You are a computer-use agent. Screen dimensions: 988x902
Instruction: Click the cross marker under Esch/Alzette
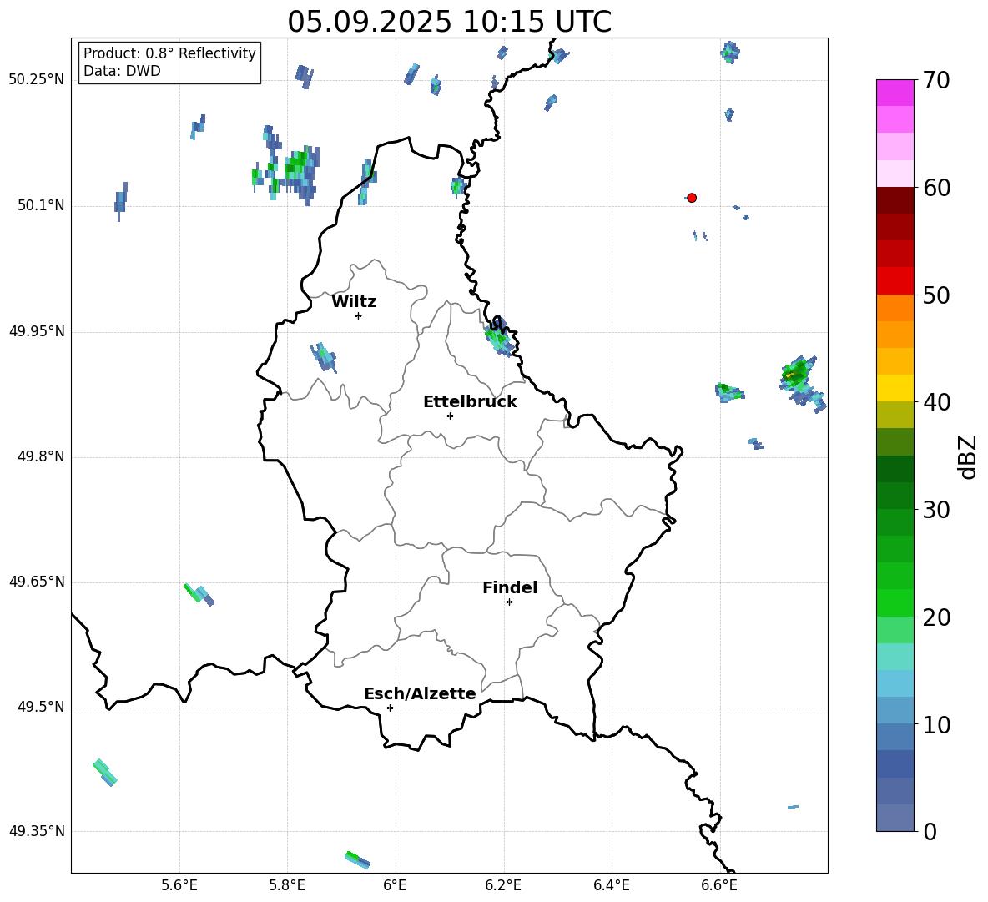pyautogui.click(x=390, y=708)
